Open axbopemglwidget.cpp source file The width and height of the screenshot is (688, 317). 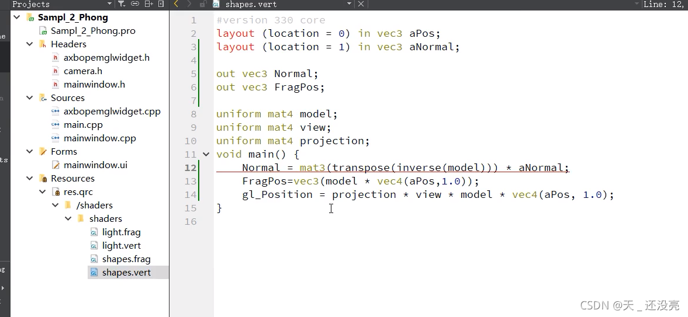[x=112, y=112]
